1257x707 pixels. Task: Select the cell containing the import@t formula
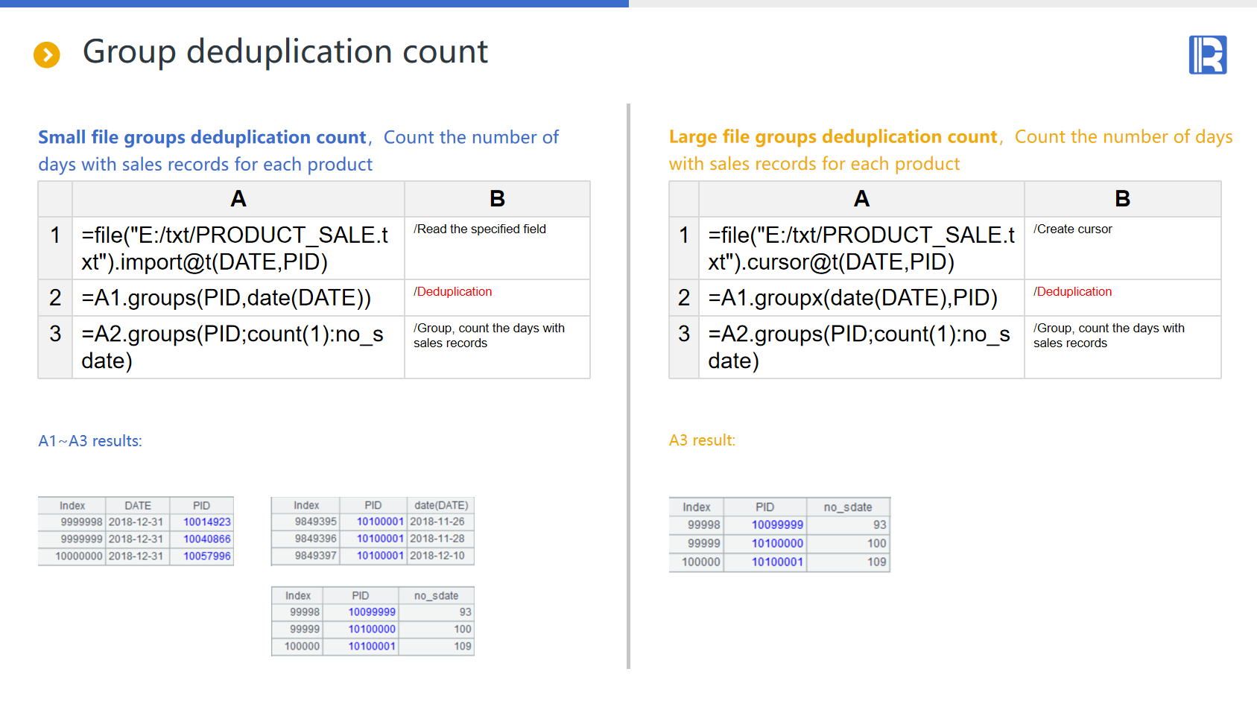pos(238,248)
